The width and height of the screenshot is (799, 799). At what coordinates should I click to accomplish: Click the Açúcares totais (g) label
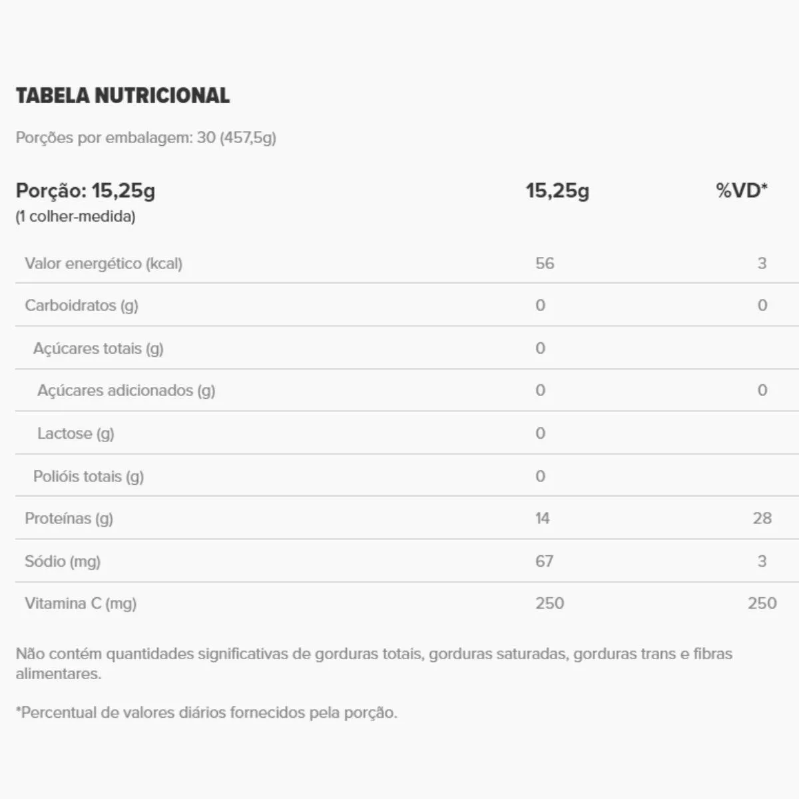tap(98, 348)
